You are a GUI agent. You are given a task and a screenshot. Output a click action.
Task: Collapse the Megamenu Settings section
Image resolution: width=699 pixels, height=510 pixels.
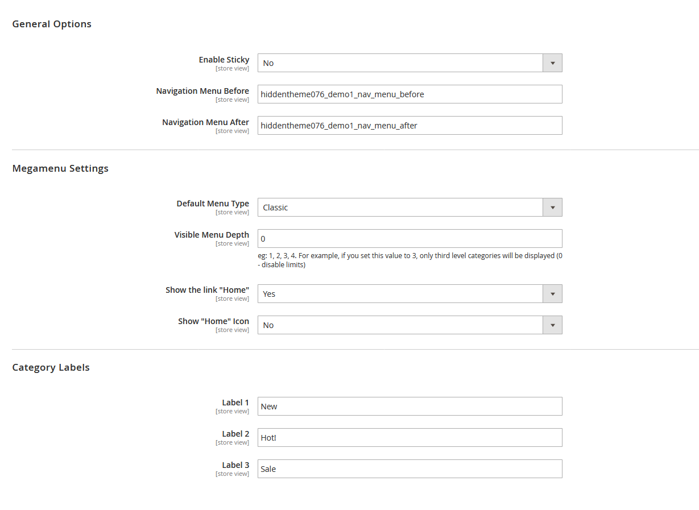[60, 168]
